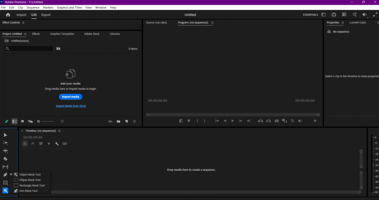Screen dimensions: 379x200
Task: Select the Rectangle shape tool
Action: tap(5, 183)
